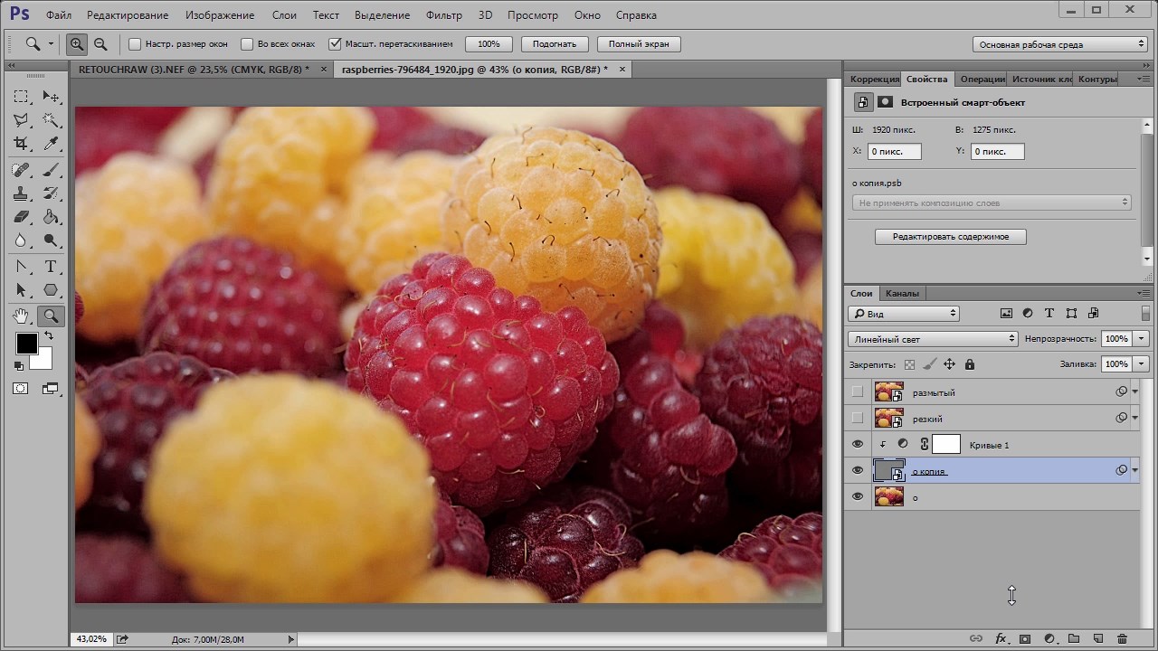
Task: Select the Dodge tool
Action: tap(51, 241)
